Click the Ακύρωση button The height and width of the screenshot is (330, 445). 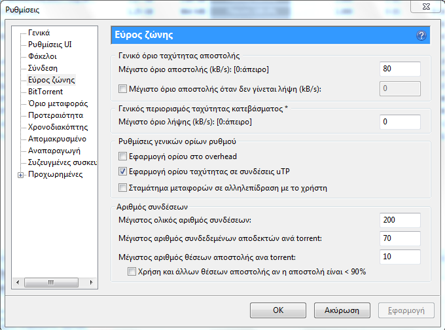[x=342, y=310]
